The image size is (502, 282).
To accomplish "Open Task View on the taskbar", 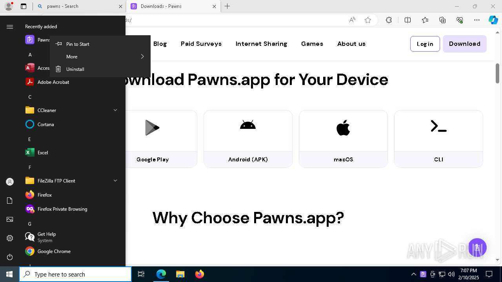I will pyautogui.click(x=141, y=274).
